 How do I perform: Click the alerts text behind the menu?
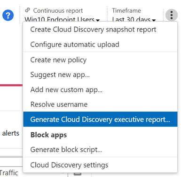[11, 133]
